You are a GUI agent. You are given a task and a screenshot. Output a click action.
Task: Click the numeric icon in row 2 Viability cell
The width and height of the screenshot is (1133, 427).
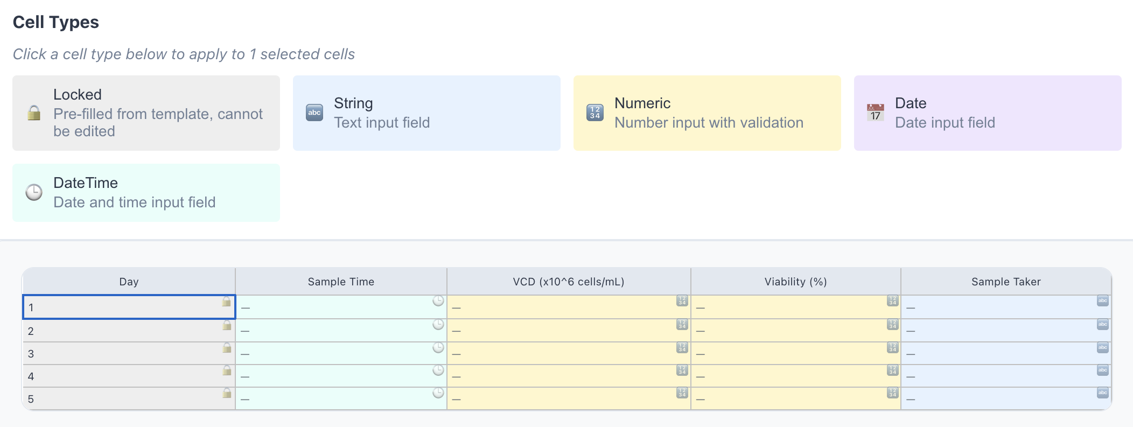tap(893, 325)
